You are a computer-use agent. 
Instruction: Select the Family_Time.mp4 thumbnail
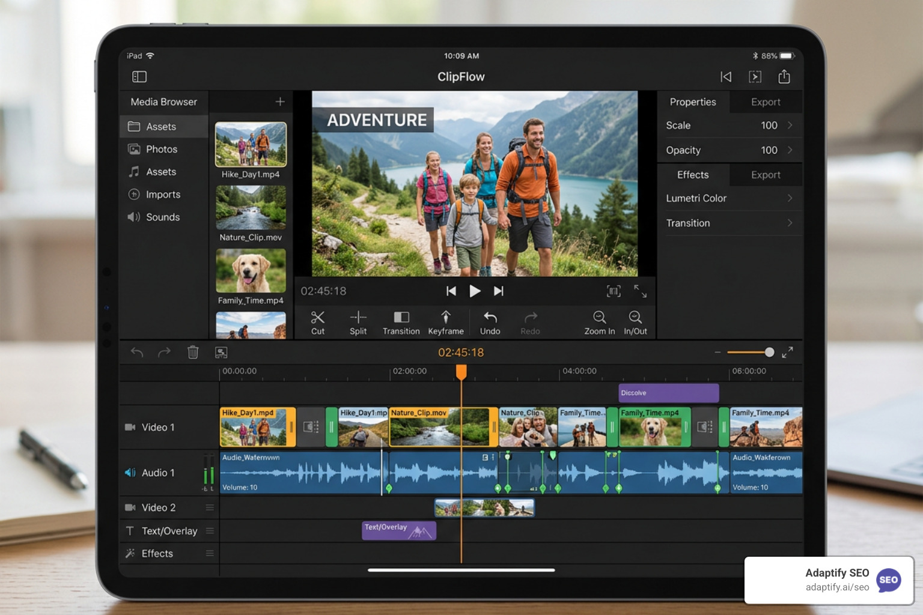251,272
